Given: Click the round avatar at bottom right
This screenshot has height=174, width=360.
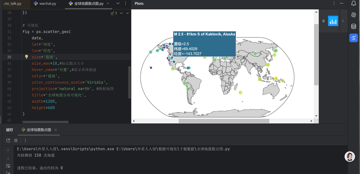Looking at the screenshot, I should [x=350, y=156].
